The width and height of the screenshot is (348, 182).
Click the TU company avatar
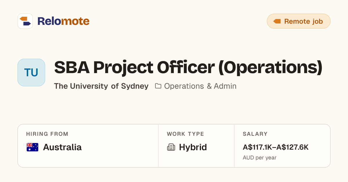click(x=31, y=73)
